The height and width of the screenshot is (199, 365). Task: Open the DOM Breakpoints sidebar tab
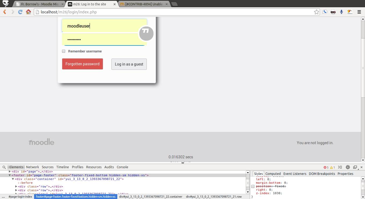(322, 174)
